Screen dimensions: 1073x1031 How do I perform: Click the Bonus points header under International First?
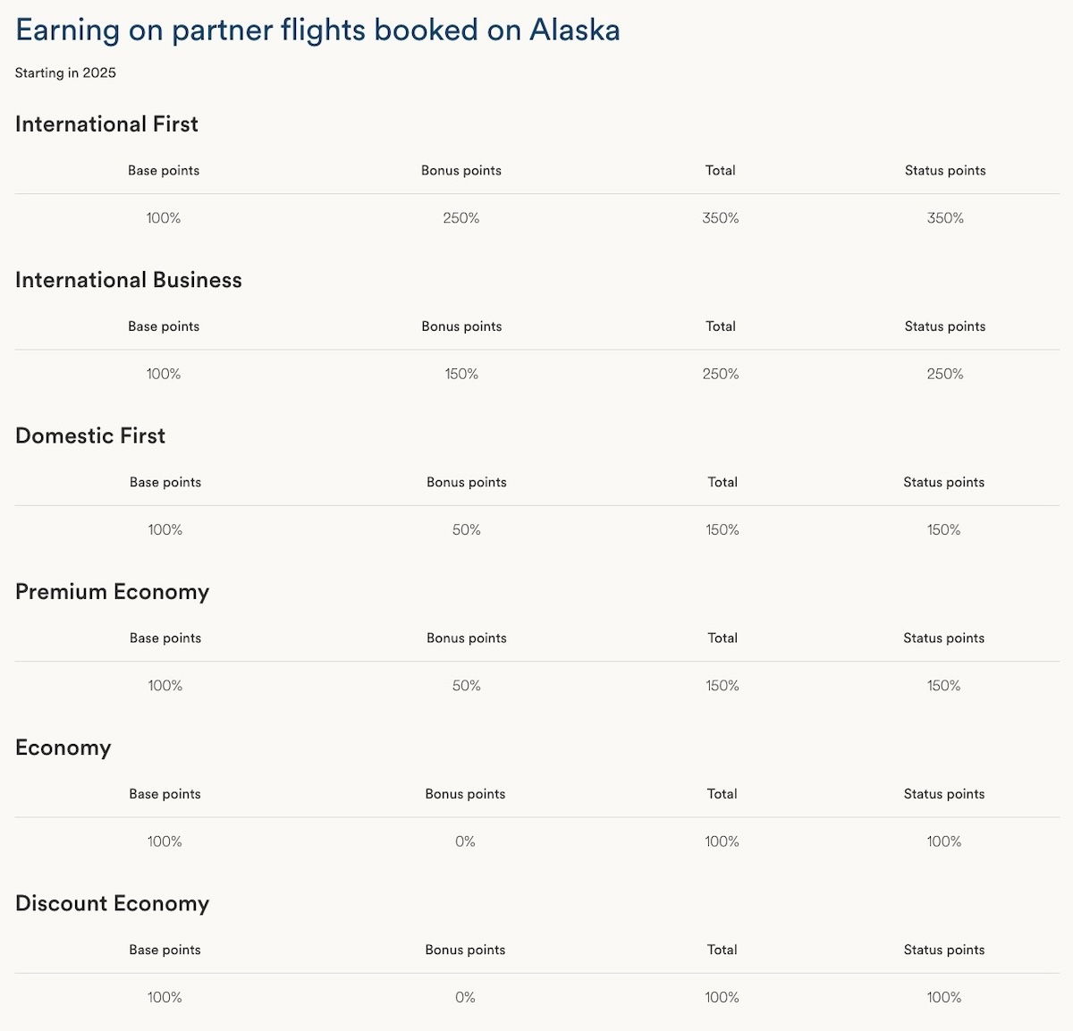tap(461, 171)
